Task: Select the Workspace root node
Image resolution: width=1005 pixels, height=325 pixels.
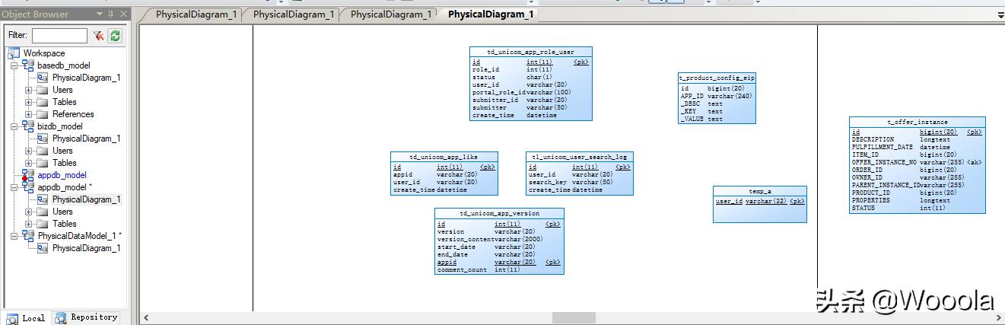Action: pyautogui.click(x=44, y=53)
